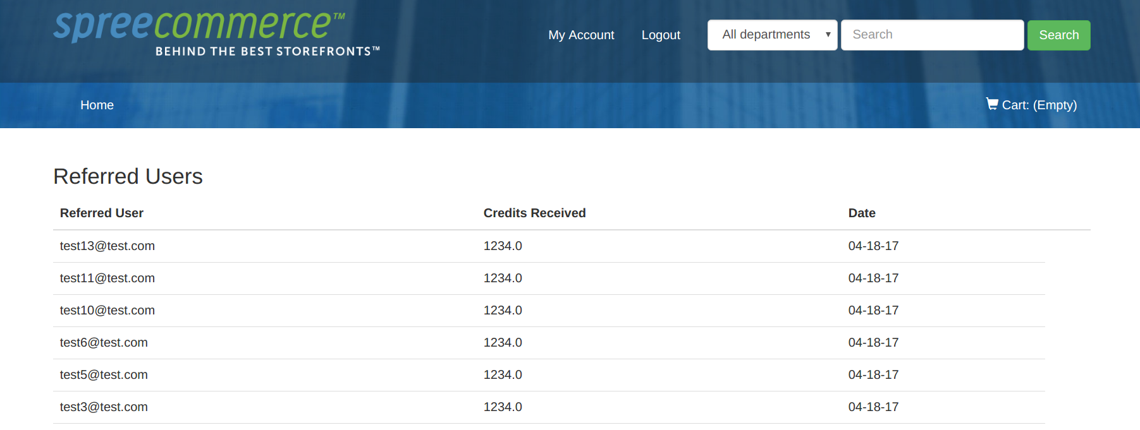Viewport: 1140px width, 430px height.
Task: Click credits 1234.0 for test3@test.com
Action: (x=503, y=407)
